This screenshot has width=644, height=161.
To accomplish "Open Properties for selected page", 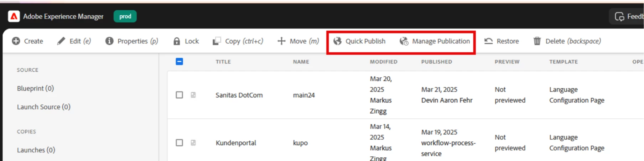I will point(132,41).
